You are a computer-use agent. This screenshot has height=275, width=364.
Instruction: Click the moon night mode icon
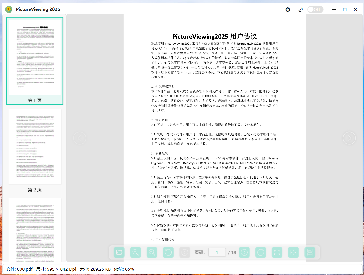click(300, 9)
